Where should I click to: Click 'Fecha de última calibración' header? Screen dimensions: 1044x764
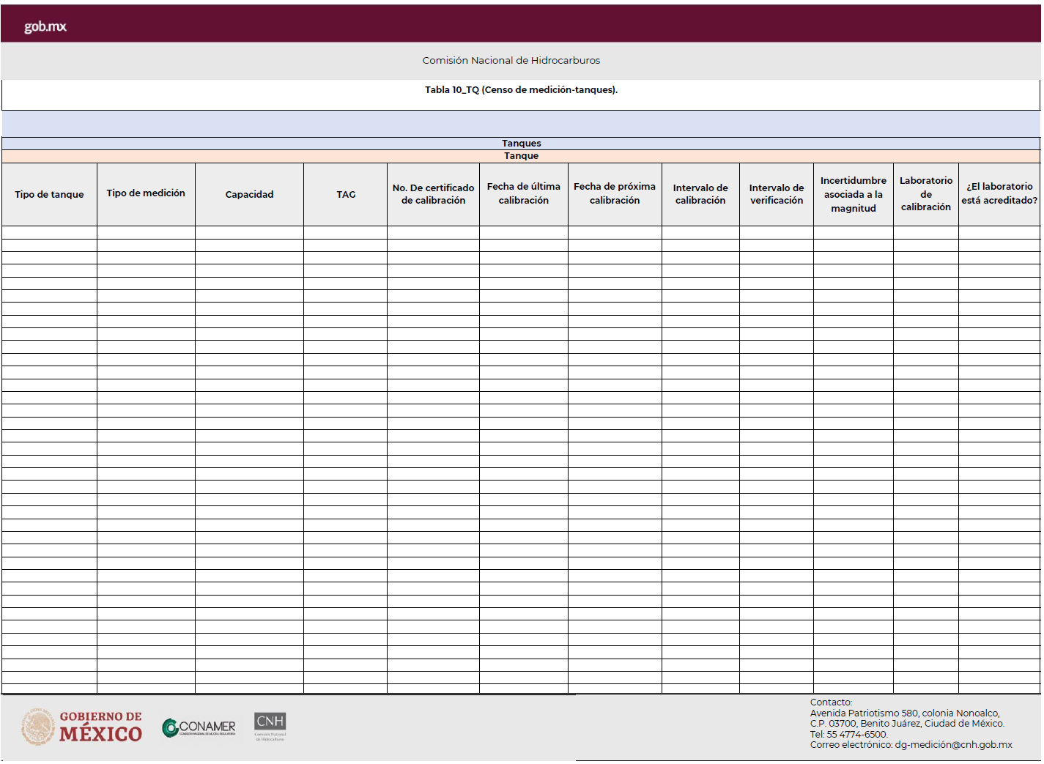pyautogui.click(x=523, y=193)
